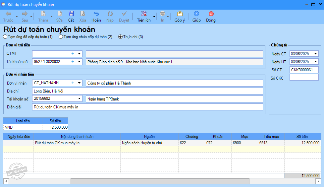Go to previous record with Trước
This screenshot has height=187, width=324.
point(8,16)
